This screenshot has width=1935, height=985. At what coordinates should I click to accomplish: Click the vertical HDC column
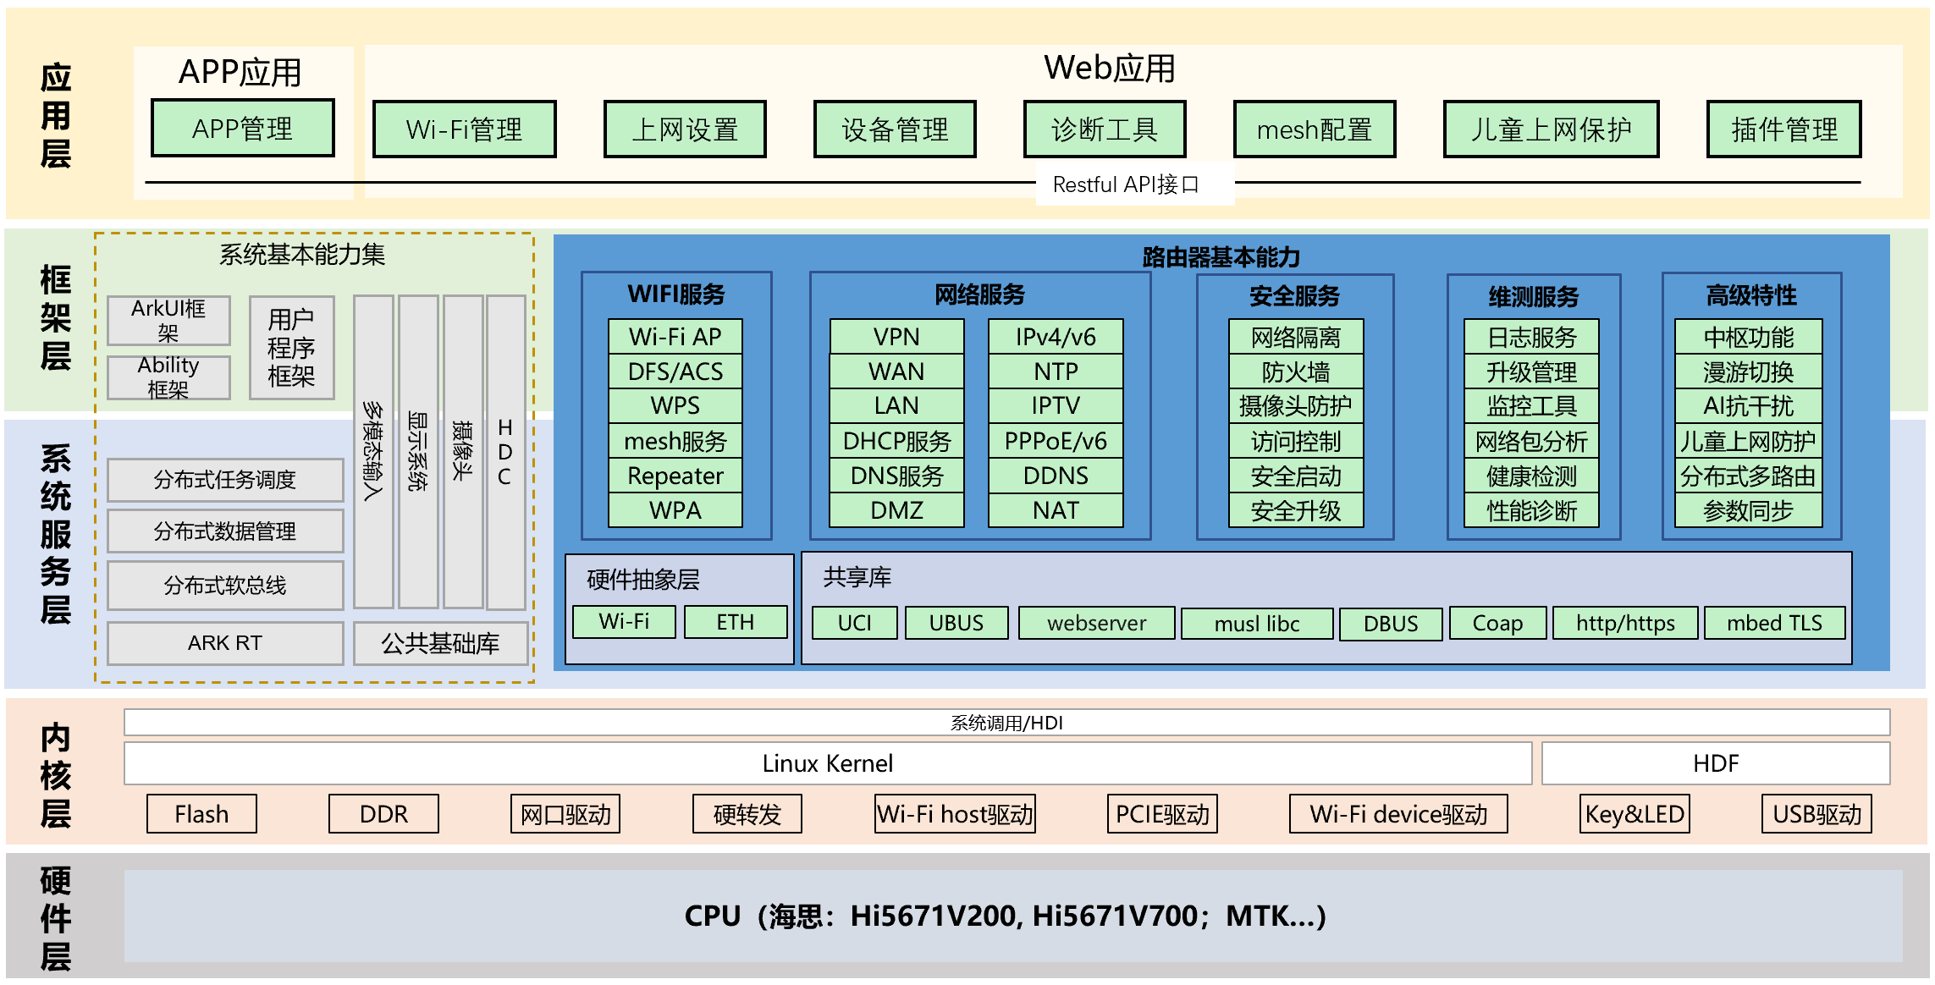click(x=505, y=452)
